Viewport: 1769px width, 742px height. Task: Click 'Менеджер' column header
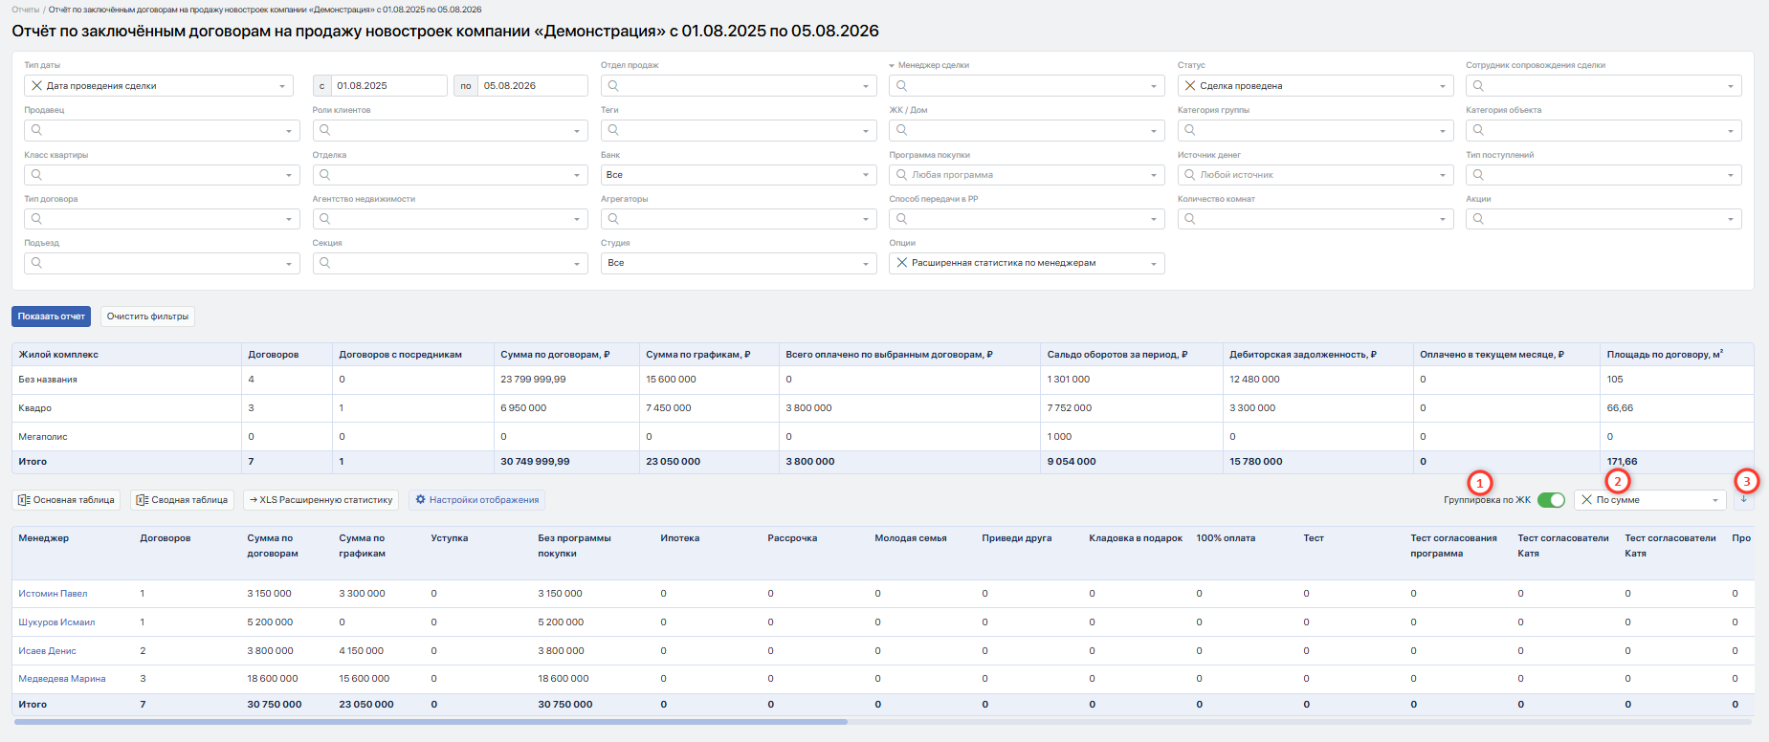tap(43, 538)
